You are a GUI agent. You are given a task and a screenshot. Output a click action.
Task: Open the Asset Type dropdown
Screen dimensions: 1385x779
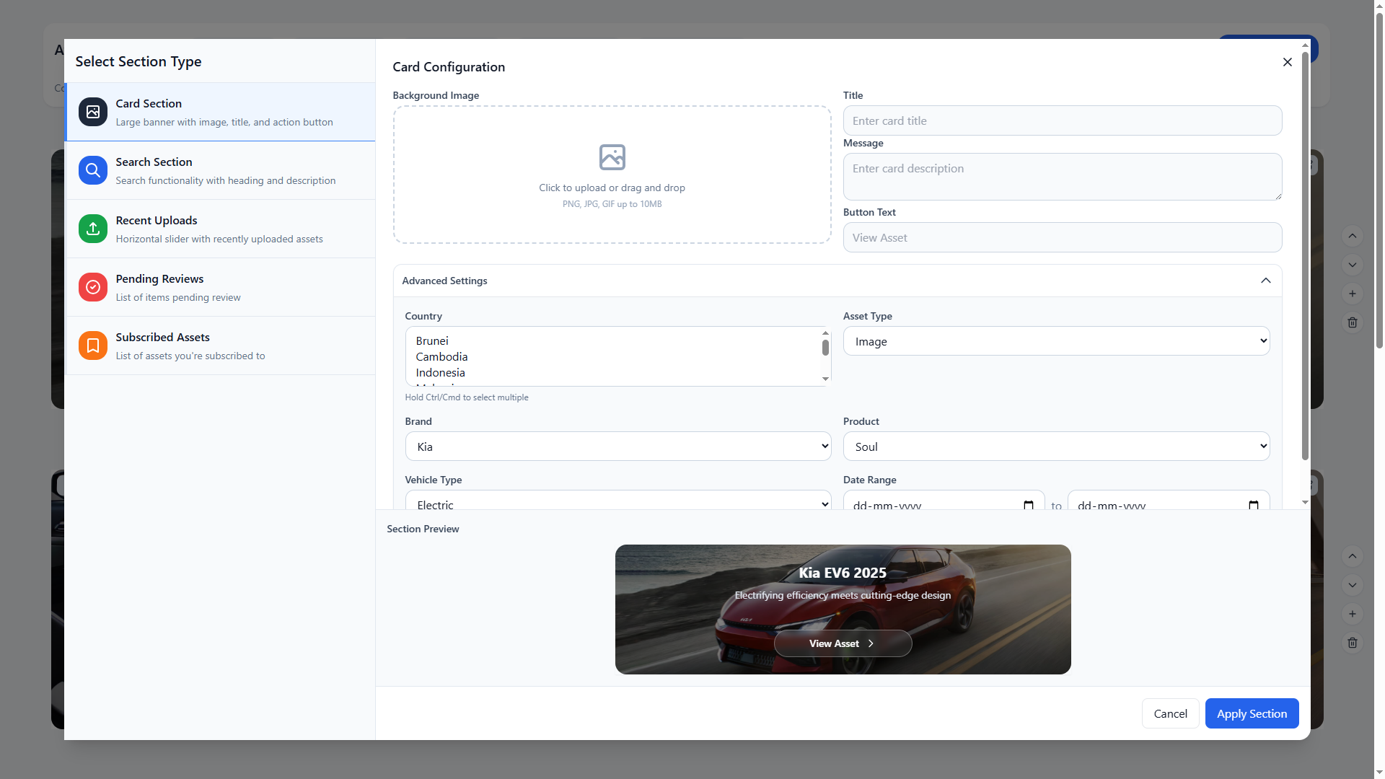(x=1056, y=341)
